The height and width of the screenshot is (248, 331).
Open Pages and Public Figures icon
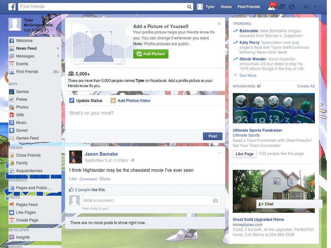coord(12,188)
